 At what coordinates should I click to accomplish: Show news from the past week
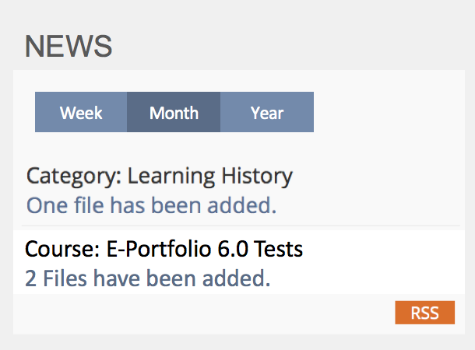[x=81, y=113]
